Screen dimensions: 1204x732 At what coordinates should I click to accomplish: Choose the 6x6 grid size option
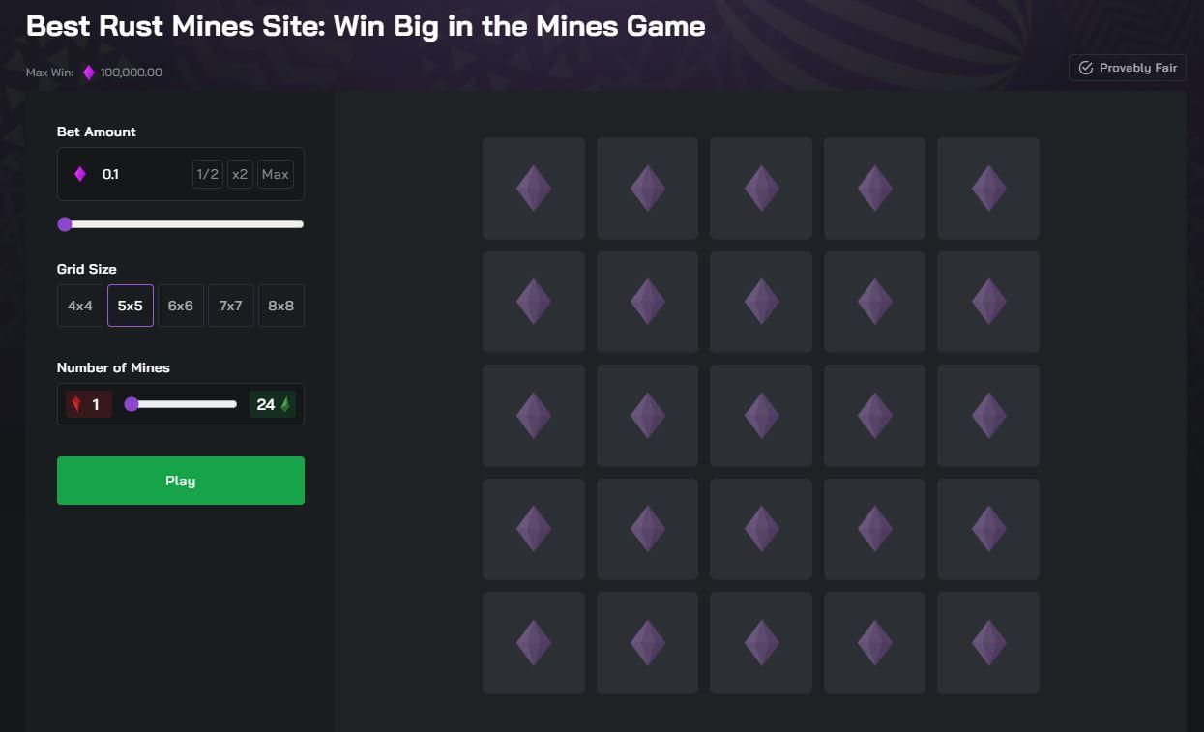tap(181, 306)
